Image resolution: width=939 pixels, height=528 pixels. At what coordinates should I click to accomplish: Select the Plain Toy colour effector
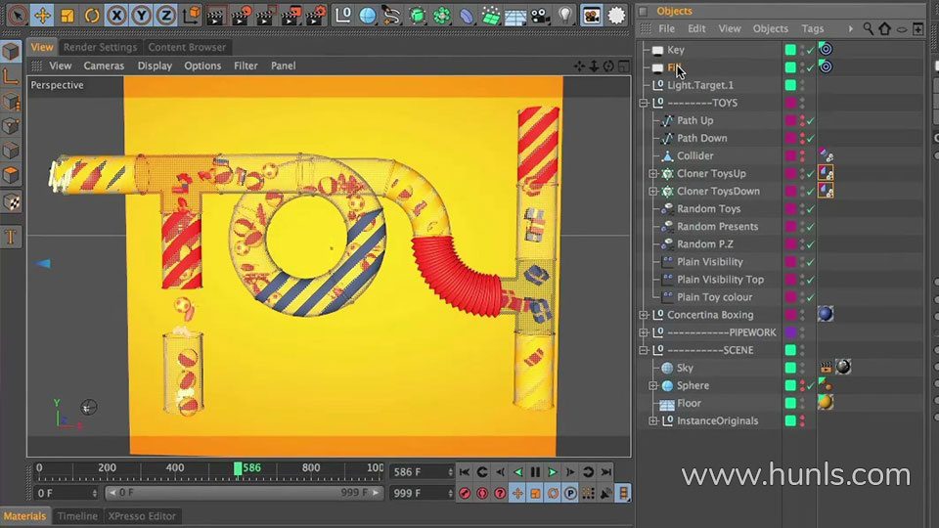point(714,297)
